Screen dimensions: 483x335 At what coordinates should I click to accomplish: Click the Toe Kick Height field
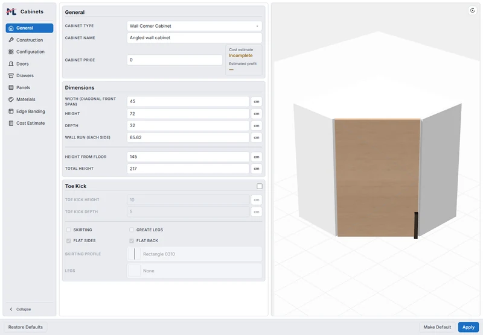point(188,200)
